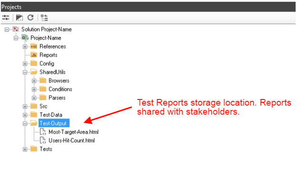Select the References label
This screenshot has height=177, width=297.
[x=53, y=47]
